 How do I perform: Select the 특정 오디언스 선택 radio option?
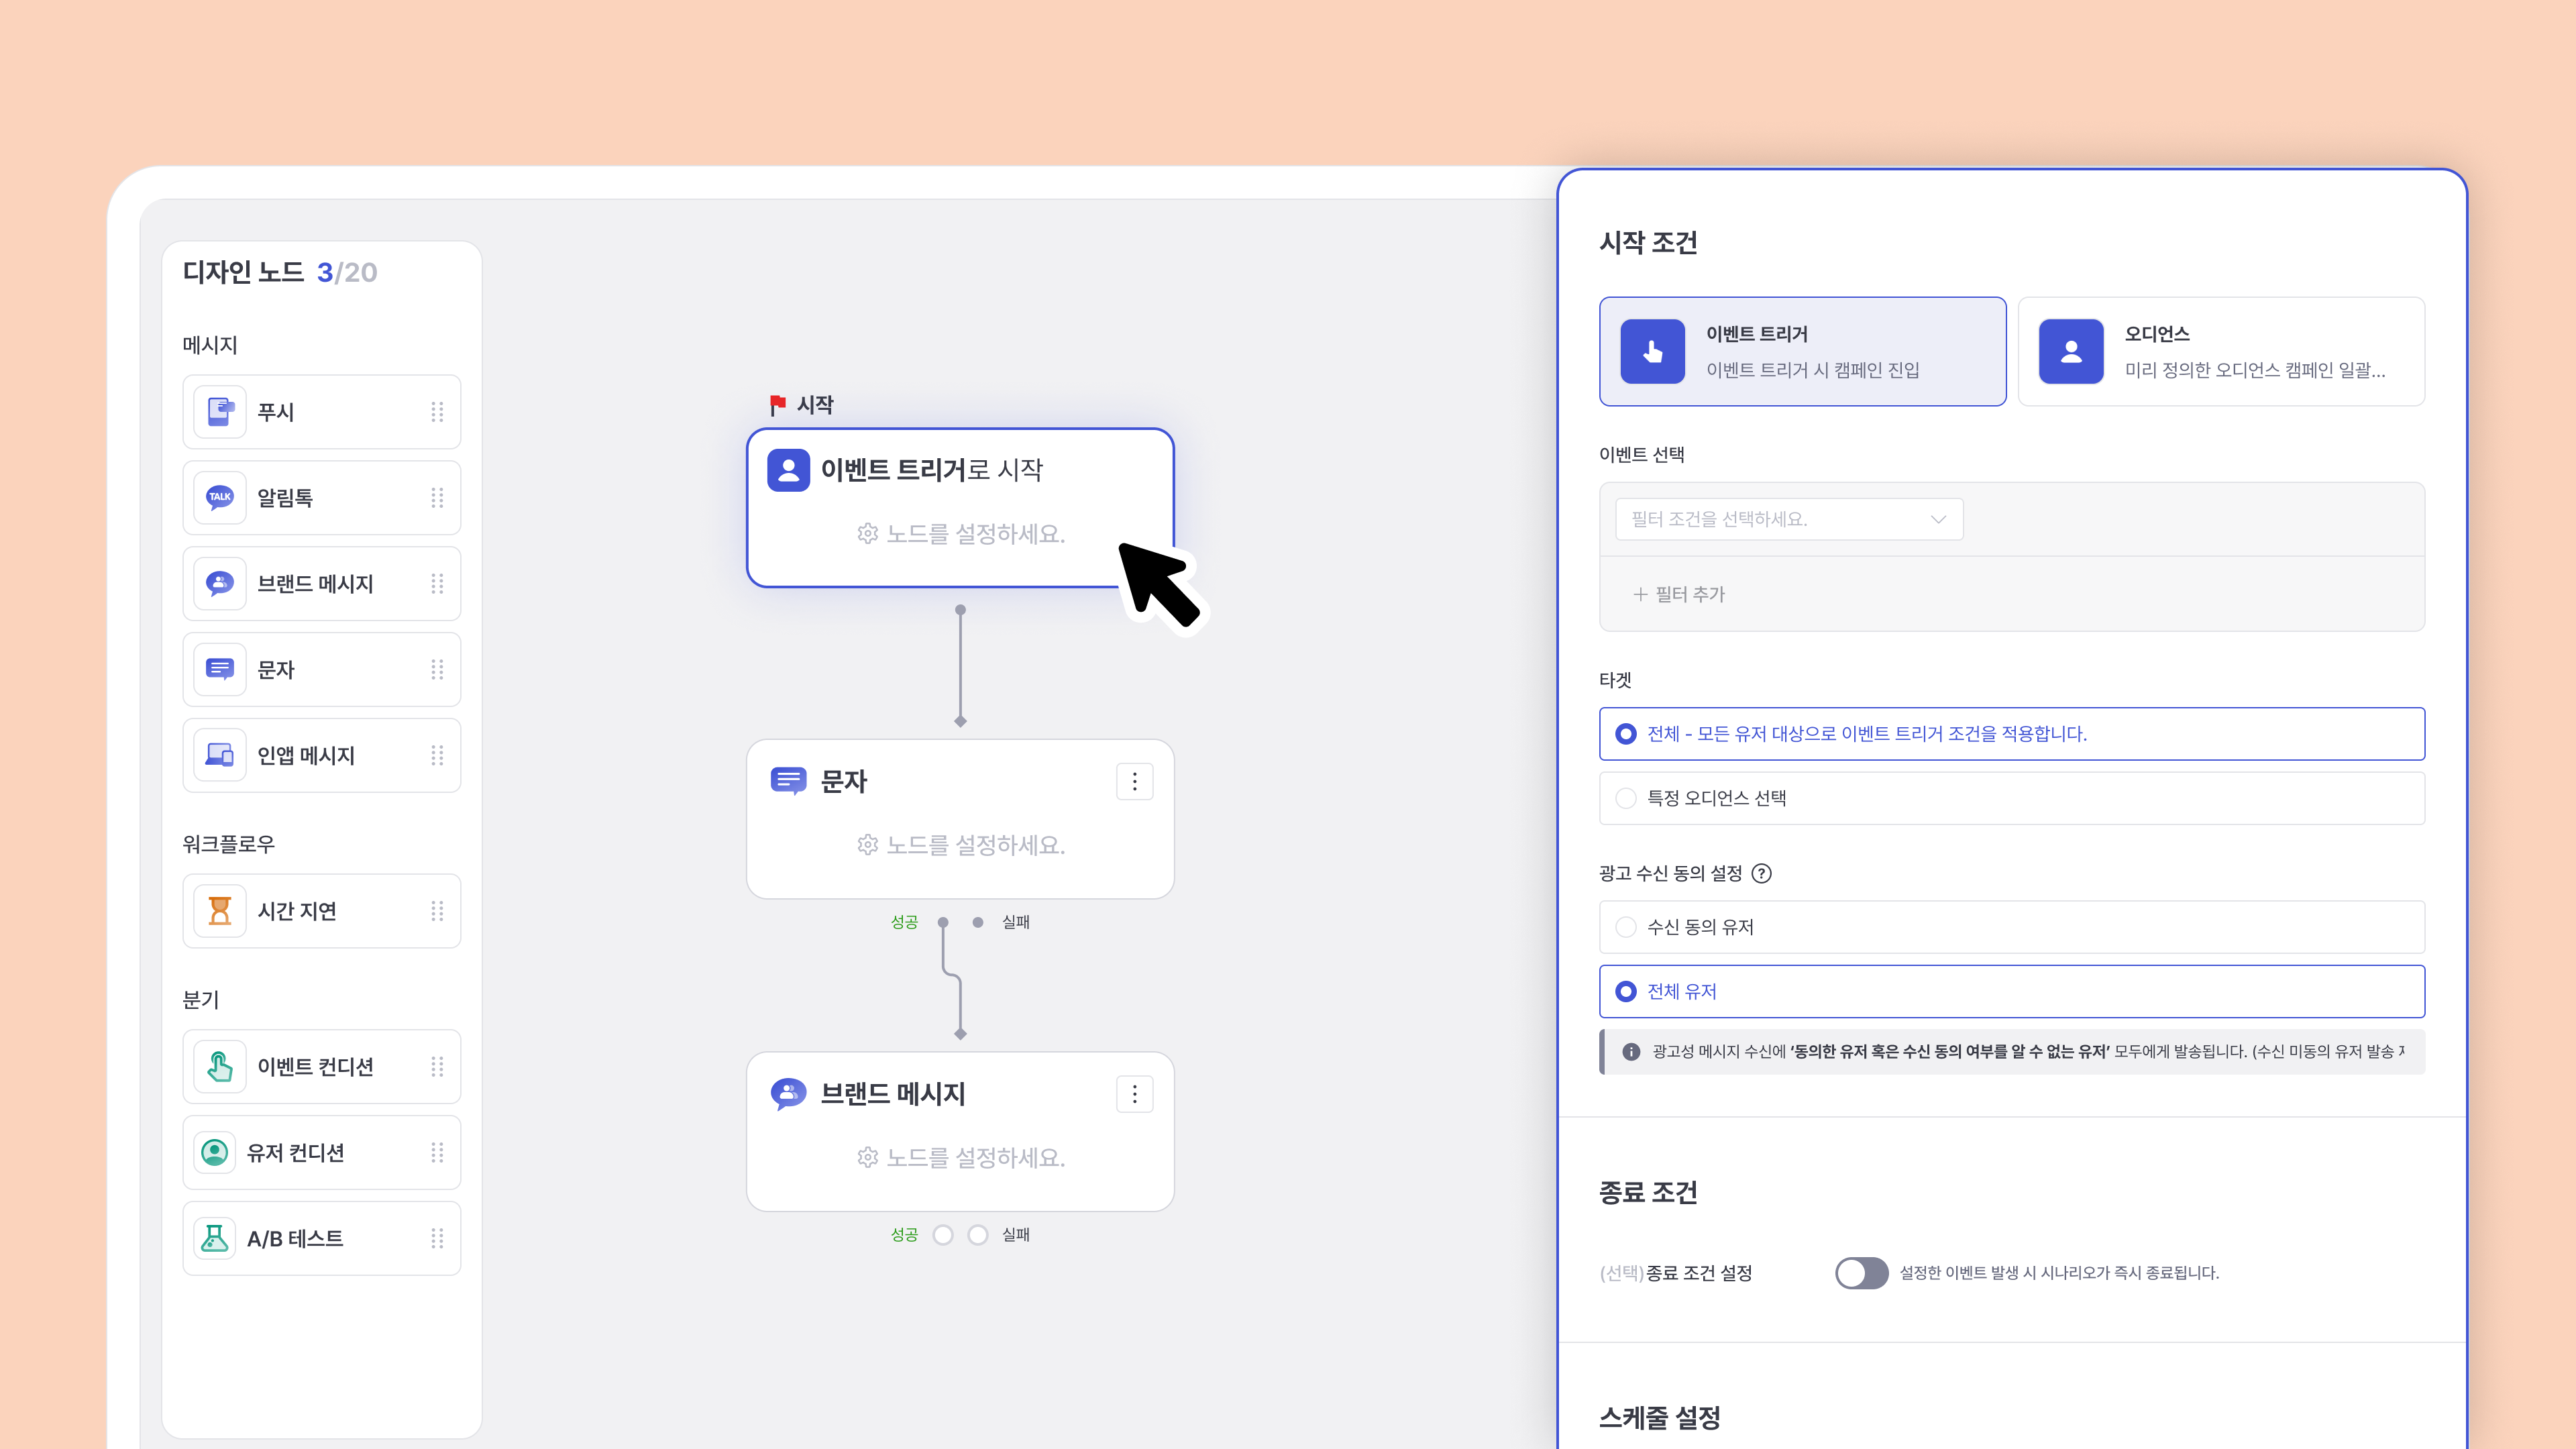click(1626, 798)
